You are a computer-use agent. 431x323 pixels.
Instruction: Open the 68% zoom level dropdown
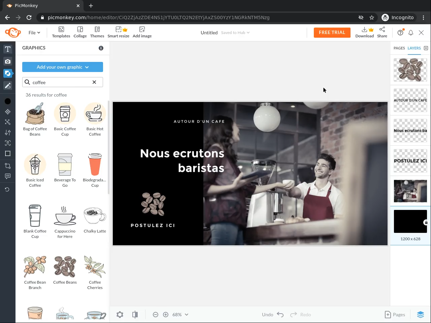pyautogui.click(x=180, y=315)
